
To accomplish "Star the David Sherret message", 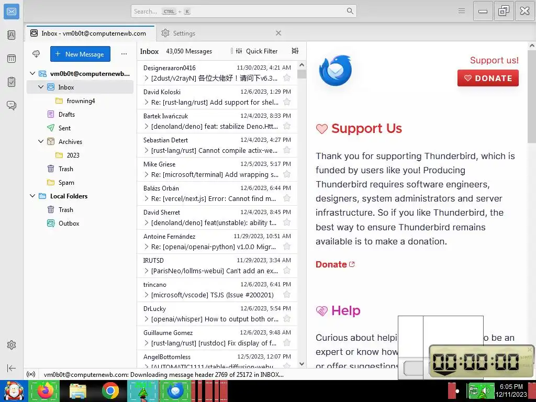I will pyautogui.click(x=287, y=222).
